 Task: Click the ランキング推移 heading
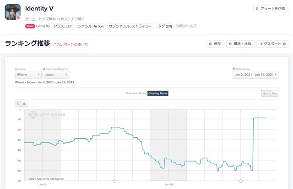pos(27,43)
